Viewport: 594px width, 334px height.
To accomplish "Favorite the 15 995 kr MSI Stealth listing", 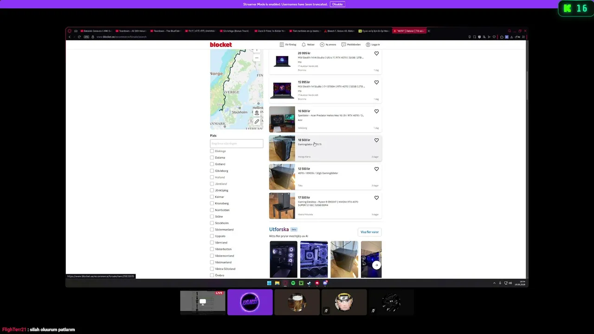I will click(376, 83).
